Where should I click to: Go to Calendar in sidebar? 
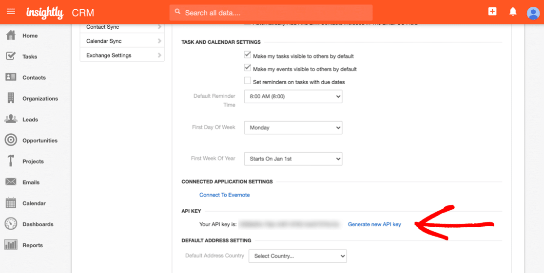[34, 203]
